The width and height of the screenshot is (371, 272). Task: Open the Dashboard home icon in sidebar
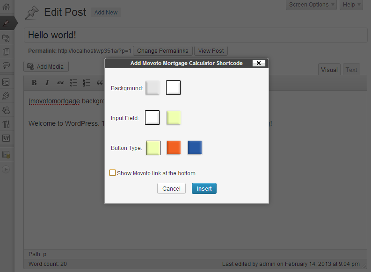coord(6,7)
